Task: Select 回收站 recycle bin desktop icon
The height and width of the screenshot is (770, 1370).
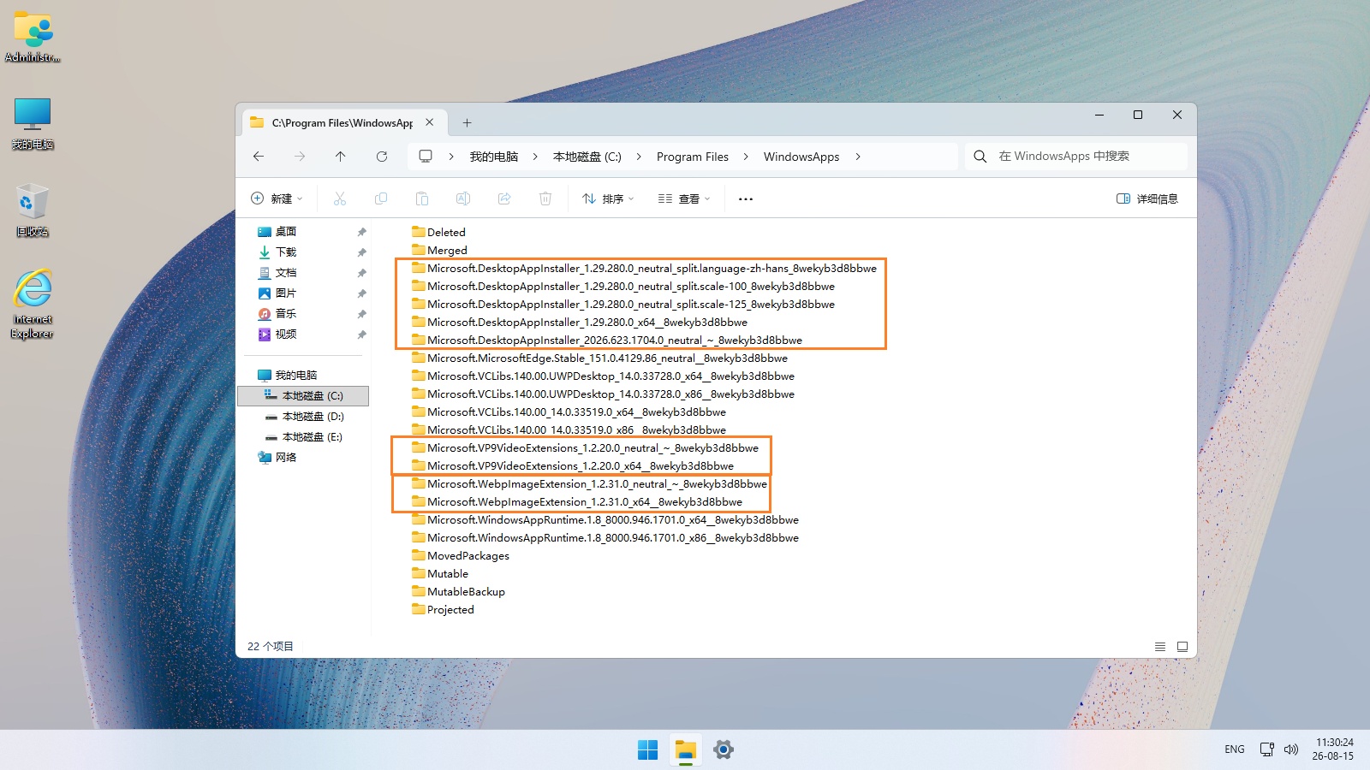Action: pos(33,210)
